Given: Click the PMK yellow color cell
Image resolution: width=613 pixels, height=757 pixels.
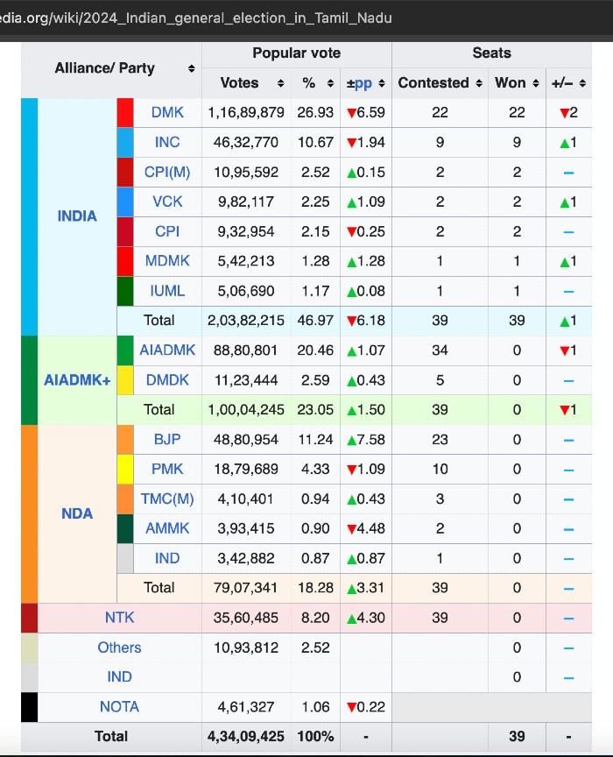Looking at the screenshot, I should pos(125,470).
